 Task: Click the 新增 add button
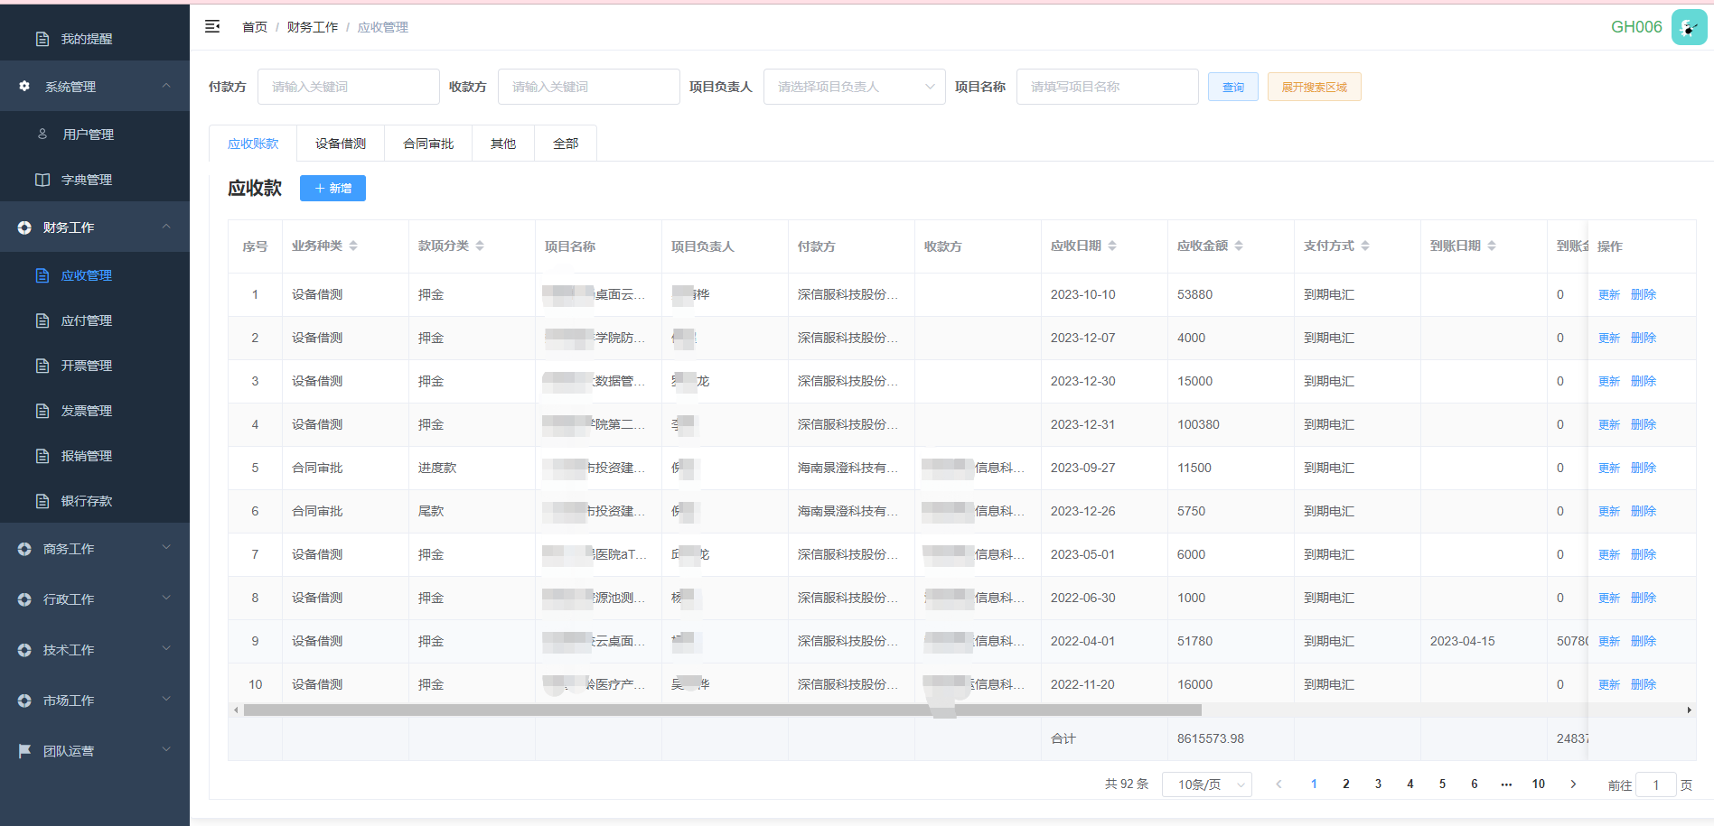click(x=332, y=188)
